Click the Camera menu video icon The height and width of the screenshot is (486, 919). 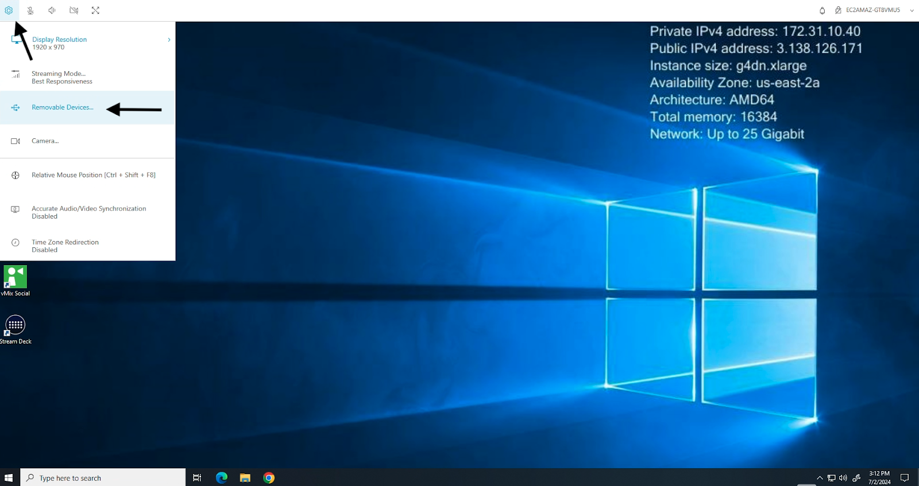(x=16, y=141)
